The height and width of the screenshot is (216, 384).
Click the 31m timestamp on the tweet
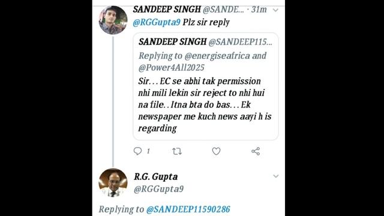(x=259, y=10)
